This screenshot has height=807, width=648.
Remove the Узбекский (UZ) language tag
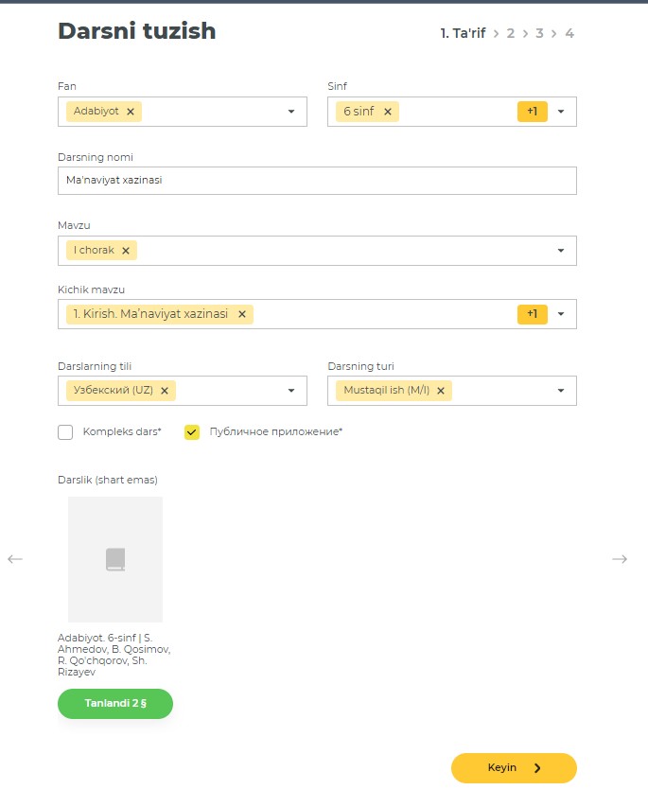point(164,390)
